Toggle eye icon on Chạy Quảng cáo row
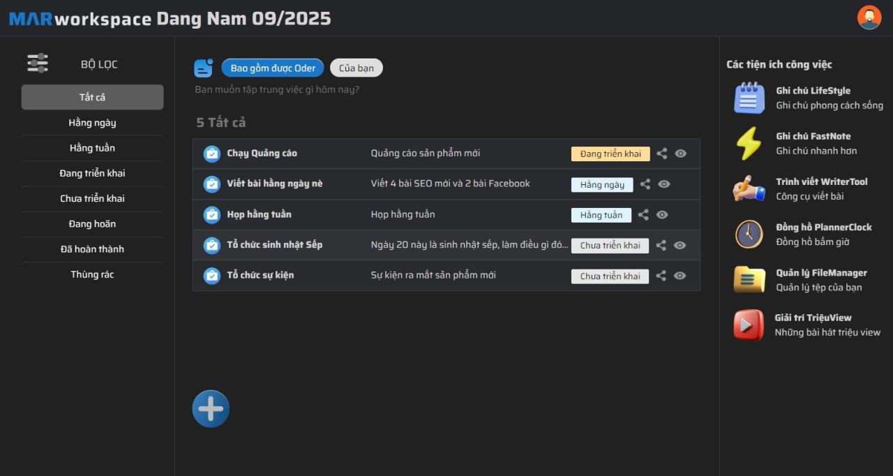Viewport: 893px width, 476px height. pyautogui.click(x=681, y=154)
